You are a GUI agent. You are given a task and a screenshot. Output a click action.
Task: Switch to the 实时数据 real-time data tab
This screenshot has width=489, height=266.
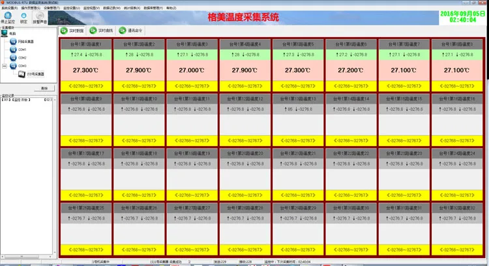point(72,31)
